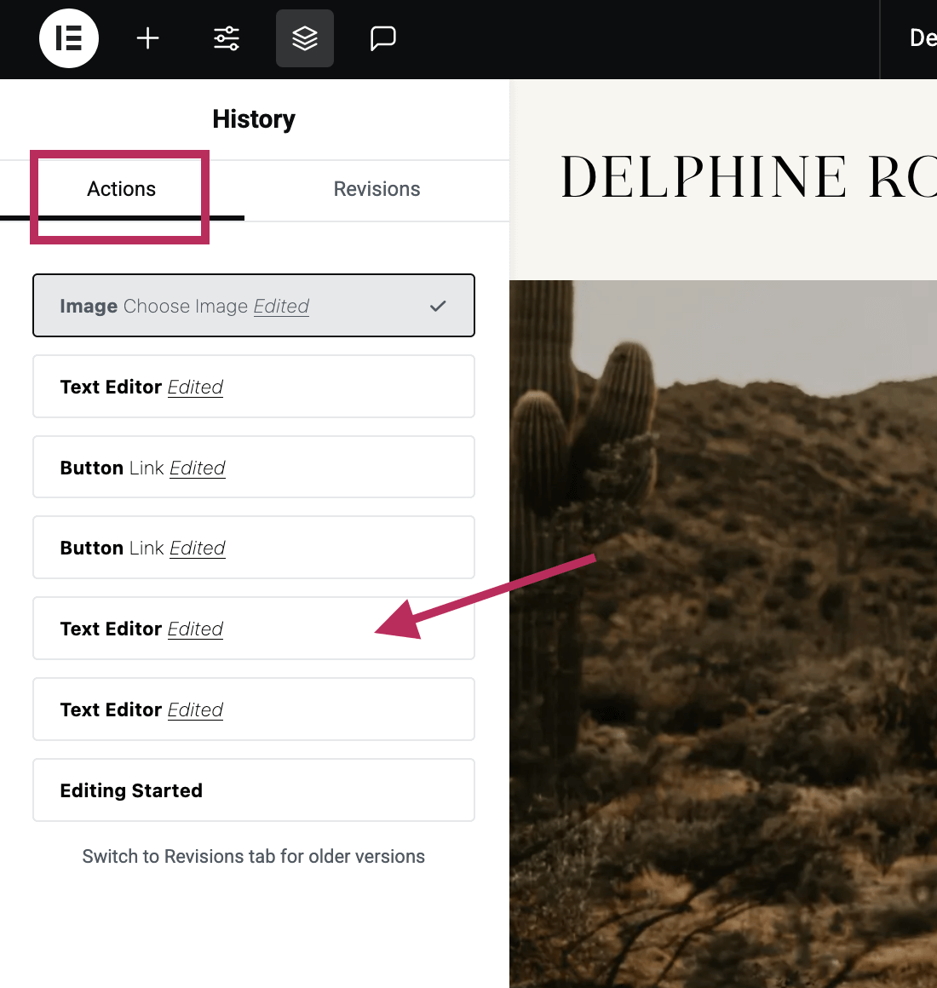Viewport: 937px width, 988px height.
Task: Switch to the Revisions tab
Action: (377, 189)
